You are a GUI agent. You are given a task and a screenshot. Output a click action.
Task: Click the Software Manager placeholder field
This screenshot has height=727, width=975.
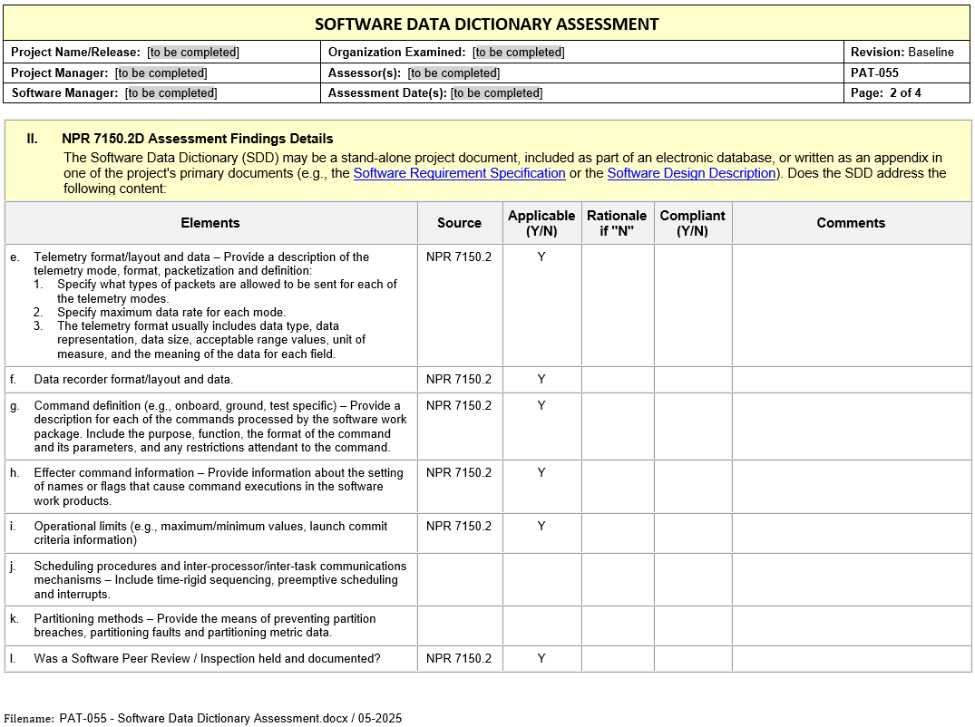pos(171,93)
